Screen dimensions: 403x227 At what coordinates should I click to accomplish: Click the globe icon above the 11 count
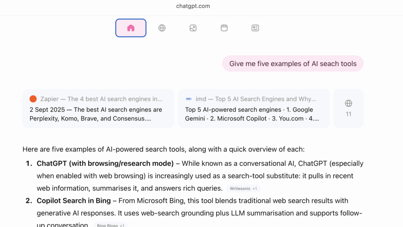click(348, 103)
